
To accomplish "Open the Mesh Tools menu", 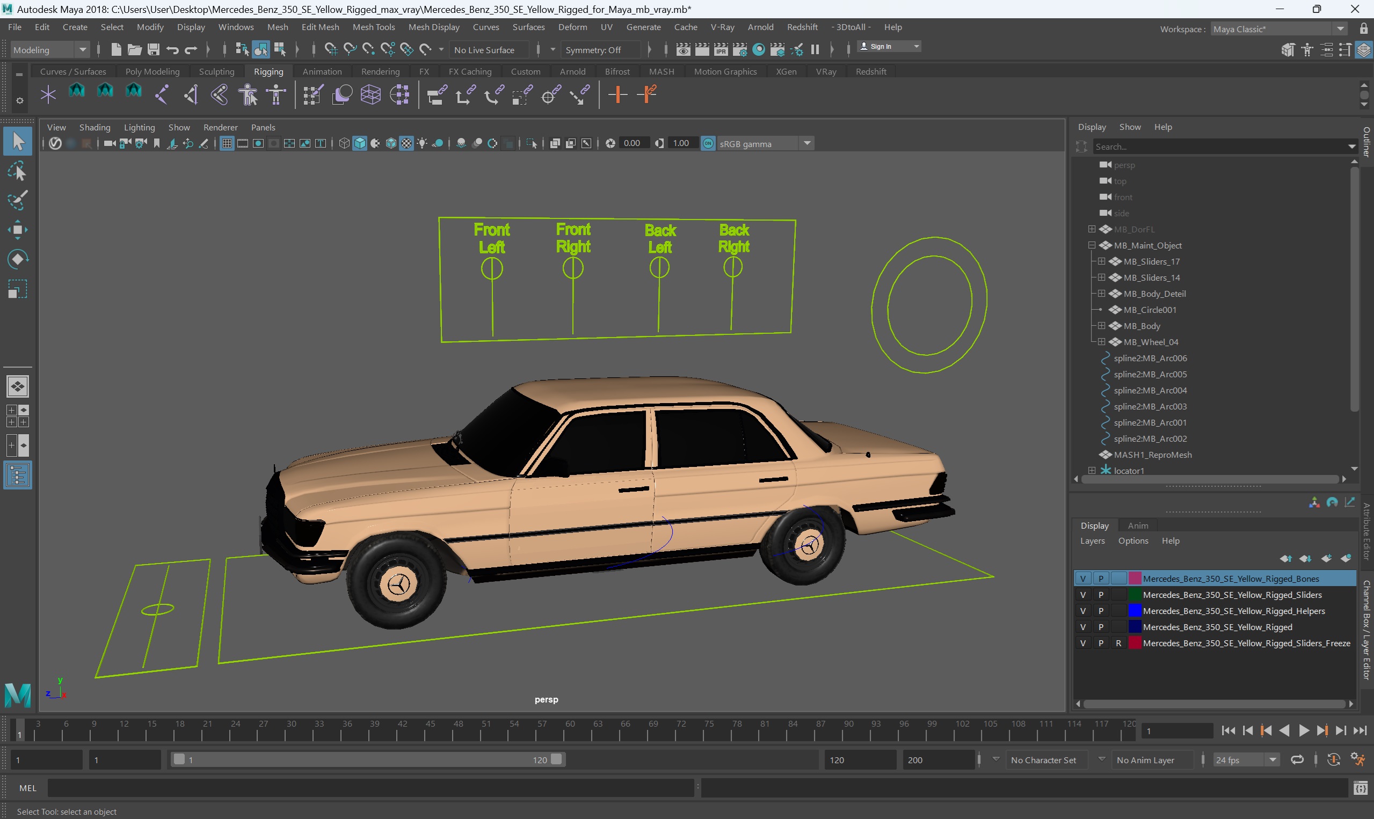I will 374,27.
